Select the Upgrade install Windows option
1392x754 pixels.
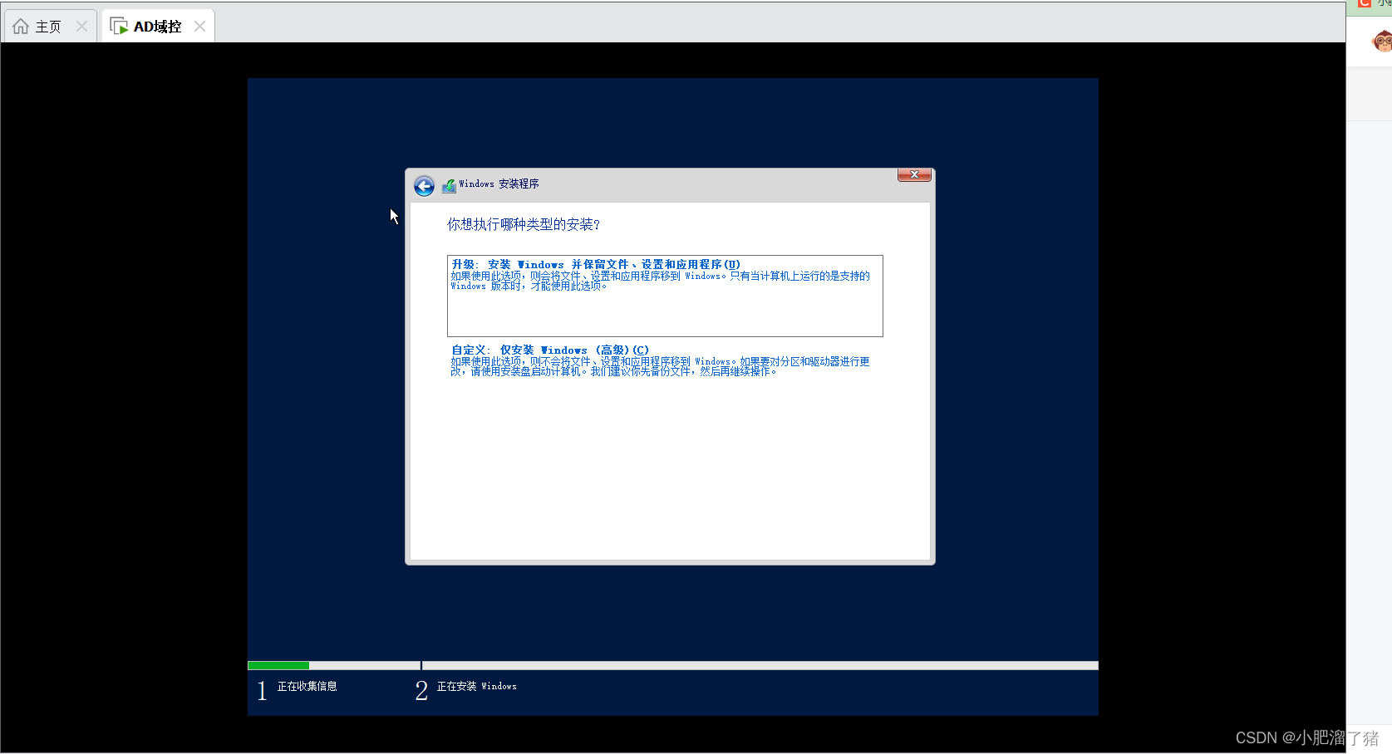tap(665, 296)
